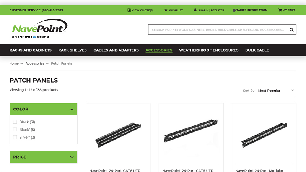Open the Sort By Most Popular dropdown
Image resolution: width=306 pixels, height=172 pixels.
pos(276,91)
